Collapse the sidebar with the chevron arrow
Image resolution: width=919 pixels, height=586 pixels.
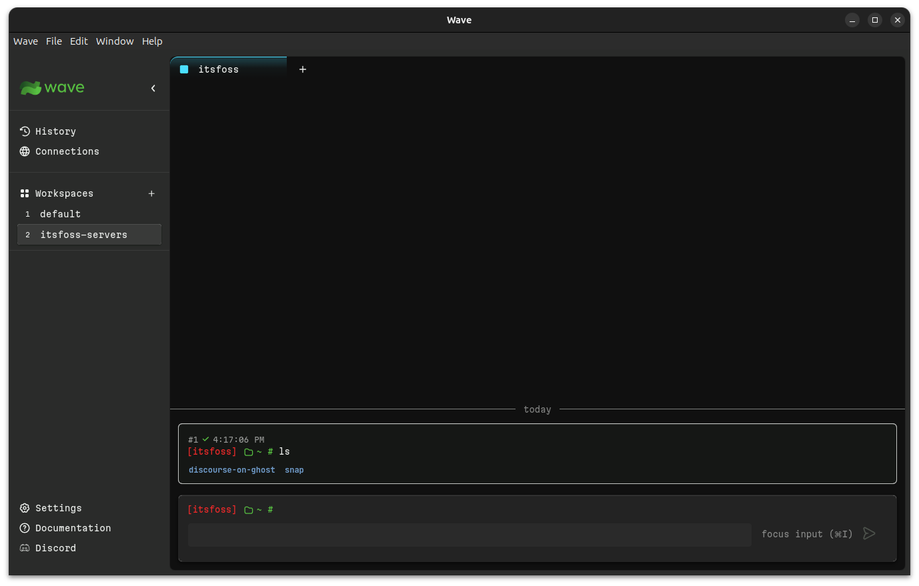(x=153, y=87)
